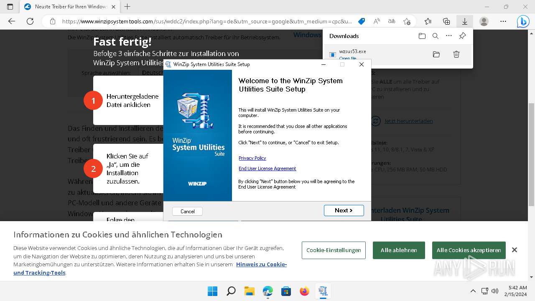This screenshot has height=301, width=535.
Task: Refresh the current web page
Action: point(30,21)
